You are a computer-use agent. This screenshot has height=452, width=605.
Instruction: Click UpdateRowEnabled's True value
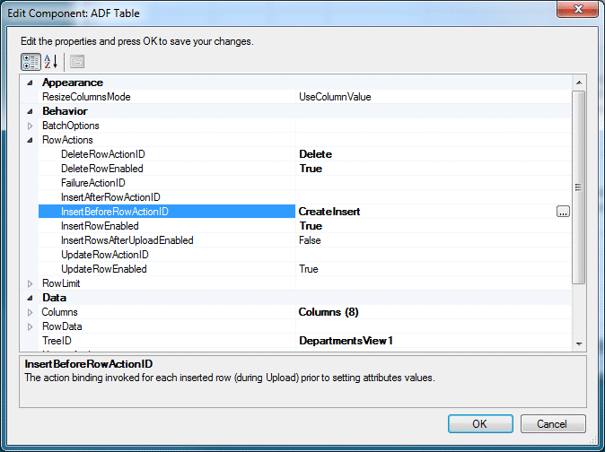309,269
